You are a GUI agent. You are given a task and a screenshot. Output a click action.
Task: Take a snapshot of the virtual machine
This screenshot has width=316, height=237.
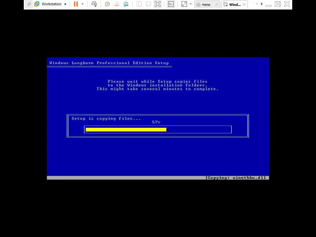(107, 4)
